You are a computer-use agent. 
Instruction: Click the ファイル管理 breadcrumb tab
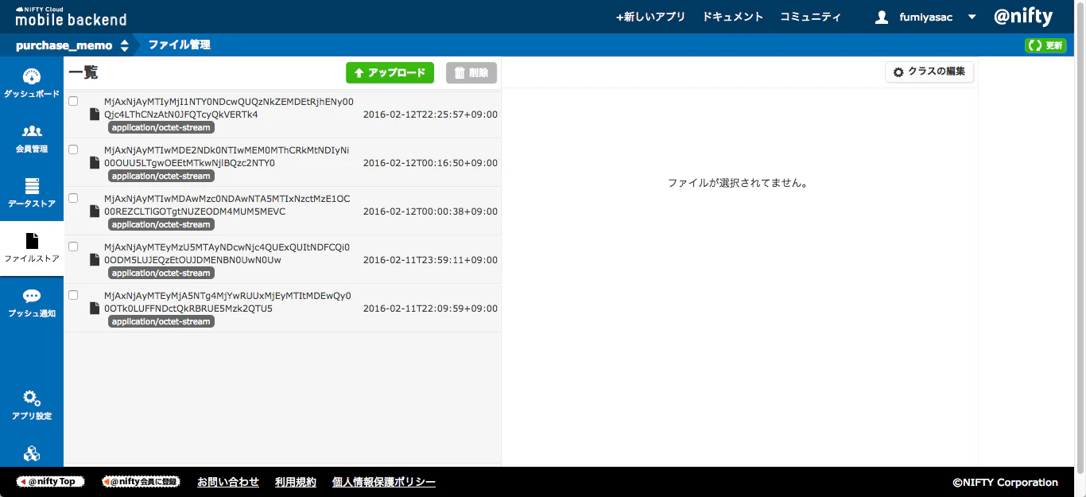pyautogui.click(x=180, y=45)
